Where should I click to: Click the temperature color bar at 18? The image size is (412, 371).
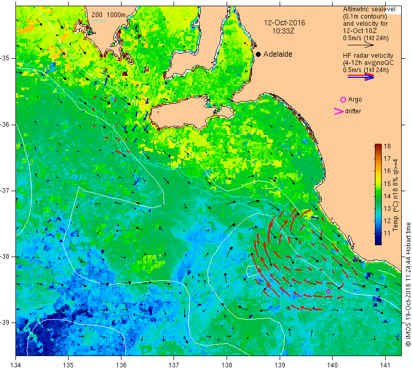(x=378, y=145)
